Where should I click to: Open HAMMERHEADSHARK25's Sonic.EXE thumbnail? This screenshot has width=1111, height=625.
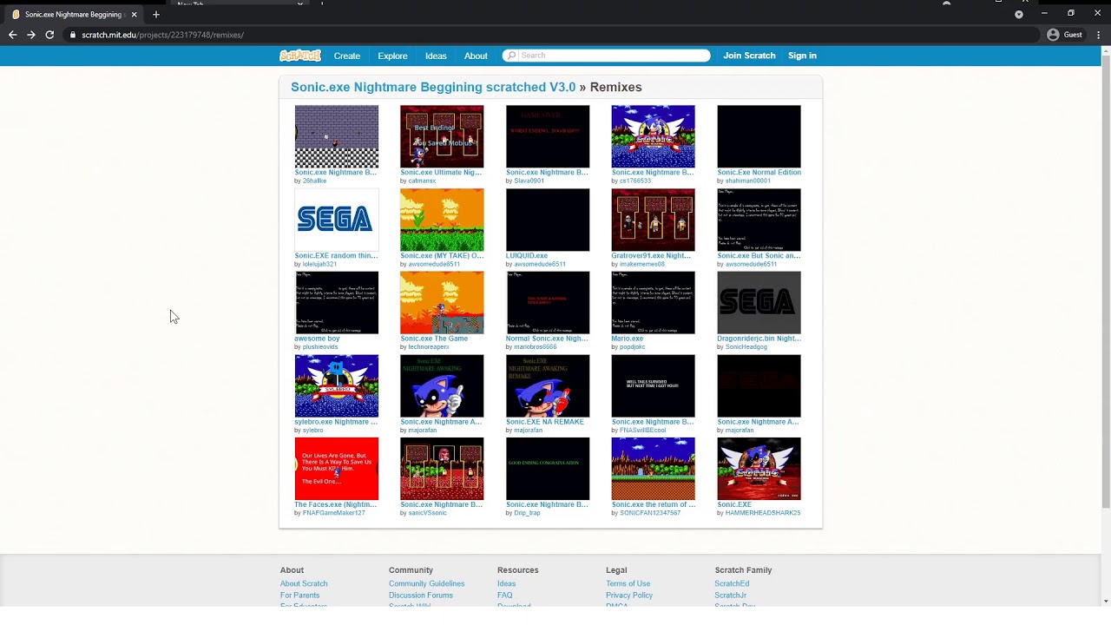coord(759,469)
